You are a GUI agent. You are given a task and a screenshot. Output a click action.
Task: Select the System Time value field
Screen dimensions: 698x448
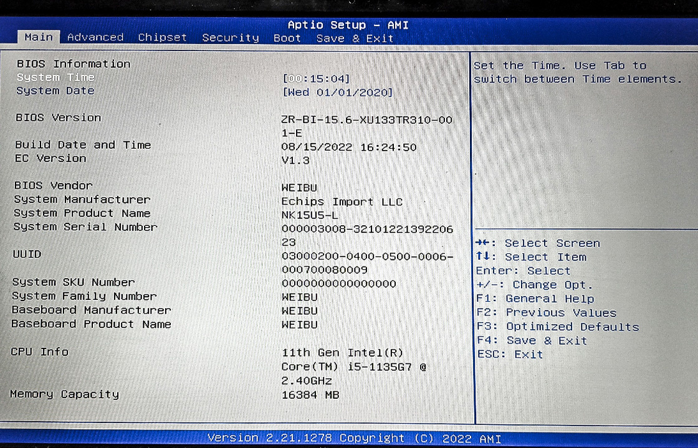tap(316, 78)
